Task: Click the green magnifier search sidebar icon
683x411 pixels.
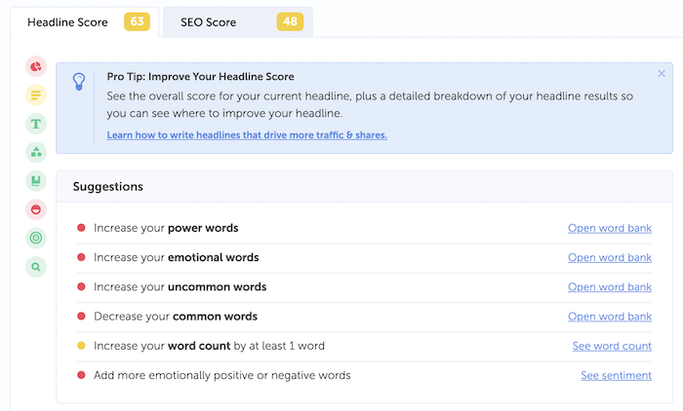Action: click(x=36, y=266)
